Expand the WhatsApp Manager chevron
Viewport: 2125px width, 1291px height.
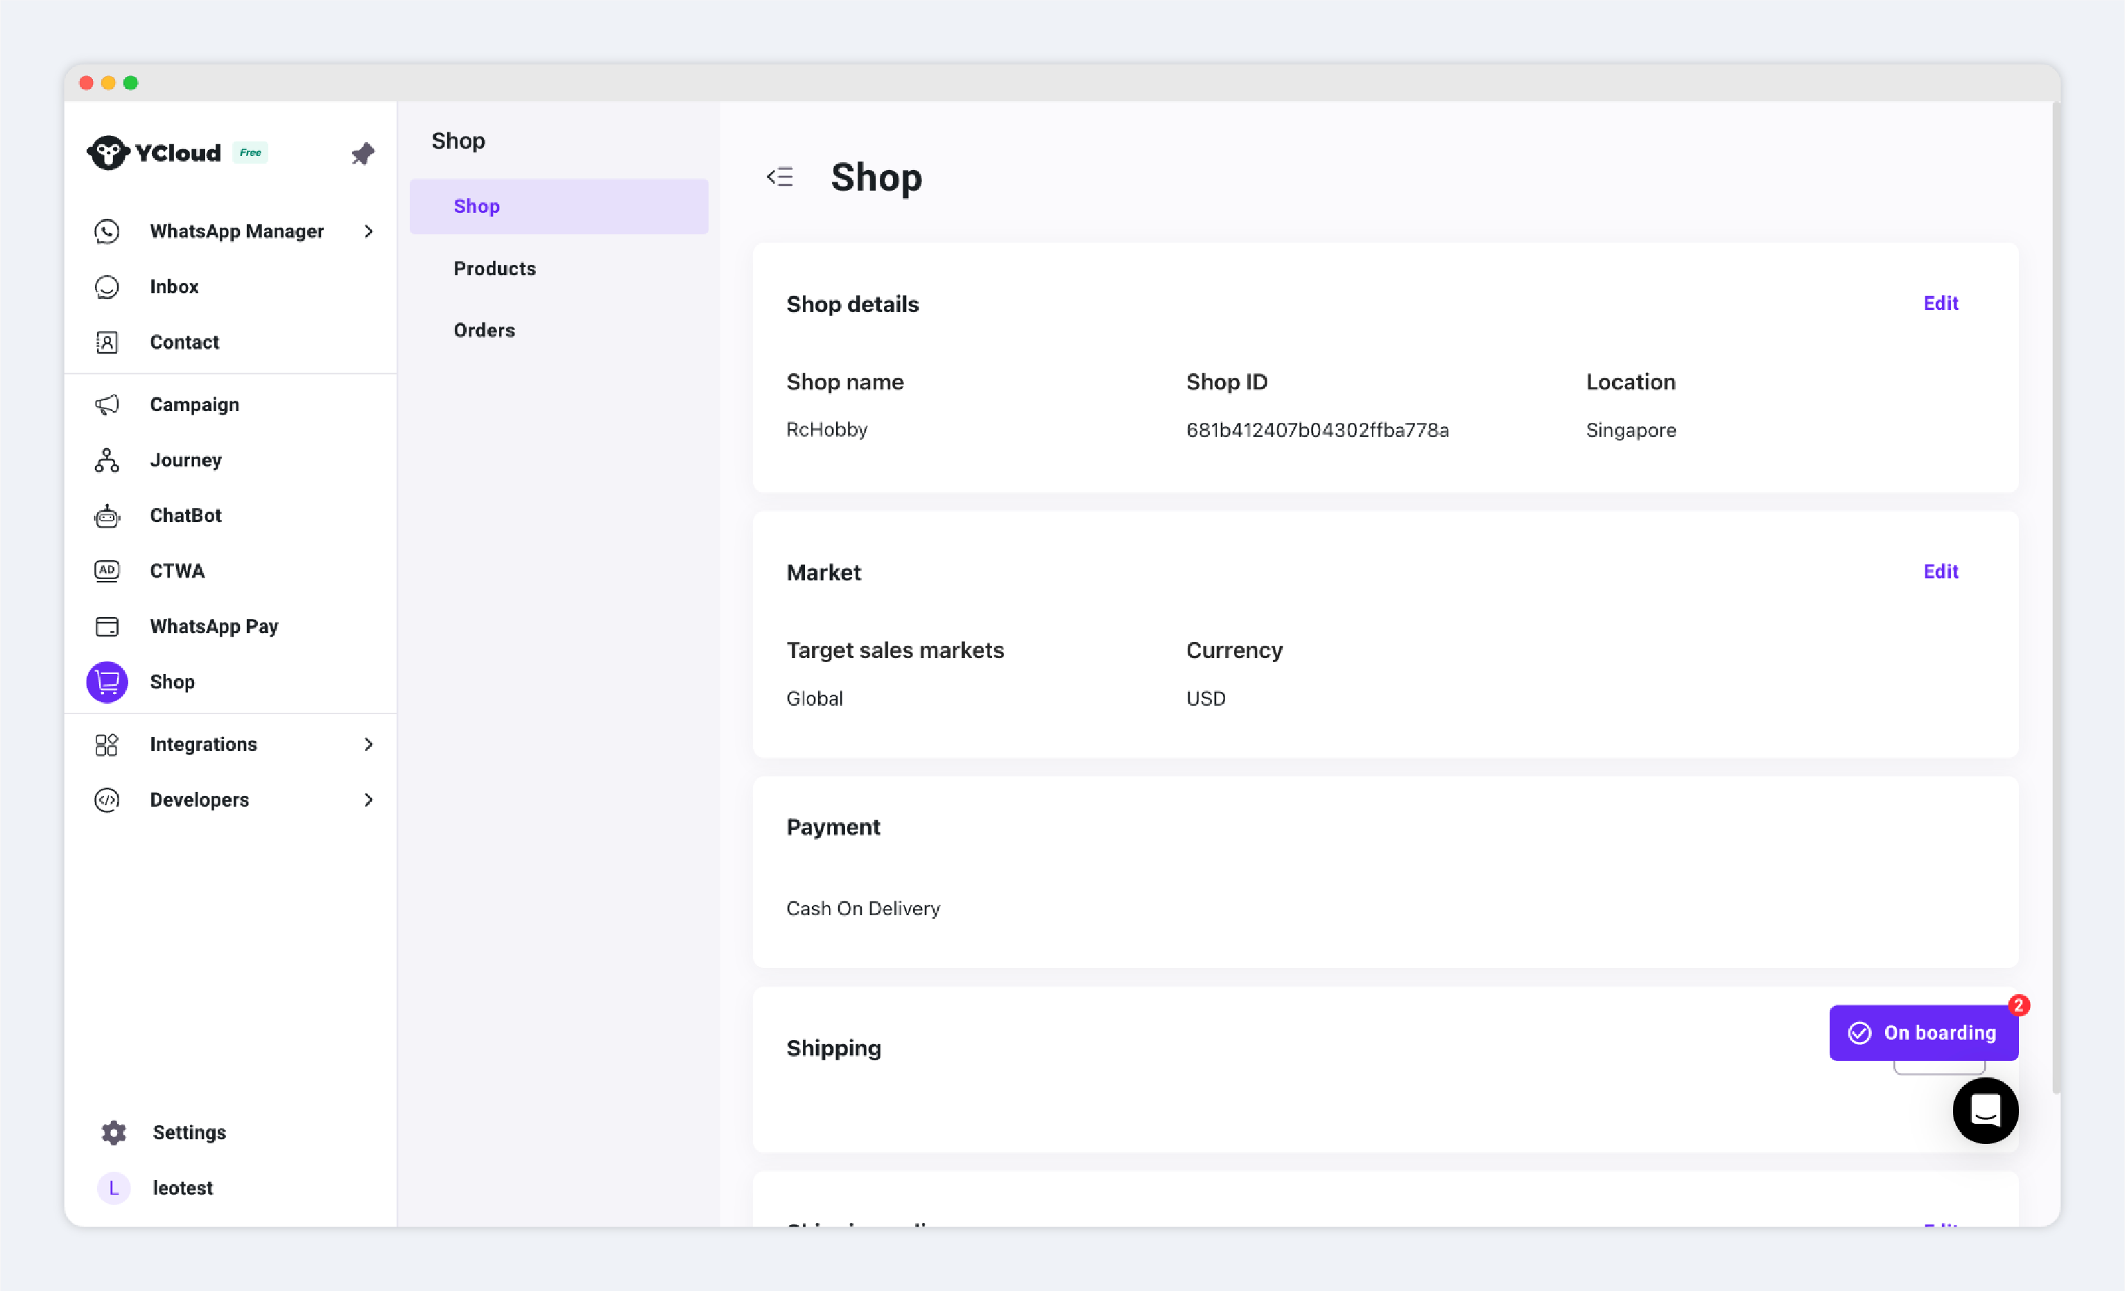click(x=369, y=231)
